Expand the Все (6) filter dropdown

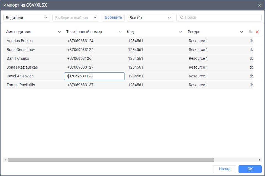click(x=150, y=18)
